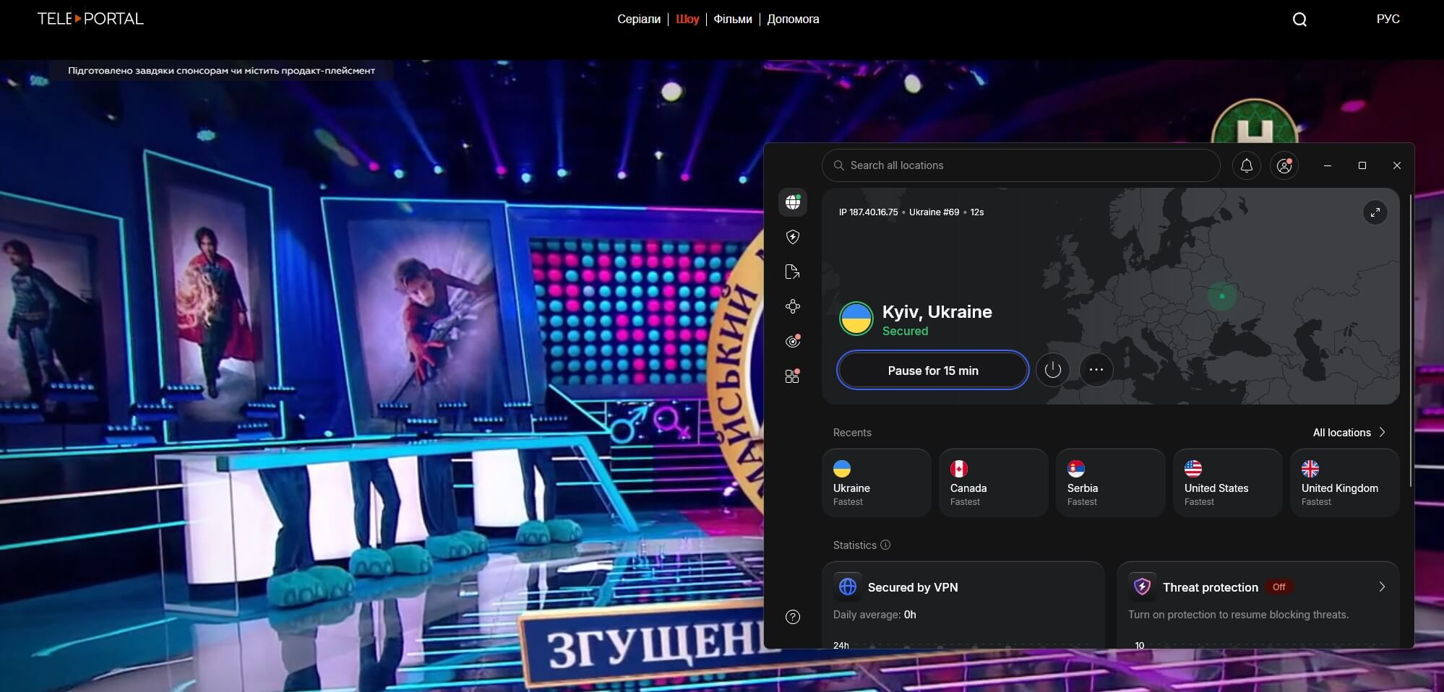Open Допомога menu on Teleportal
This screenshot has height=692, width=1444.
pyautogui.click(x=793, y=20)
